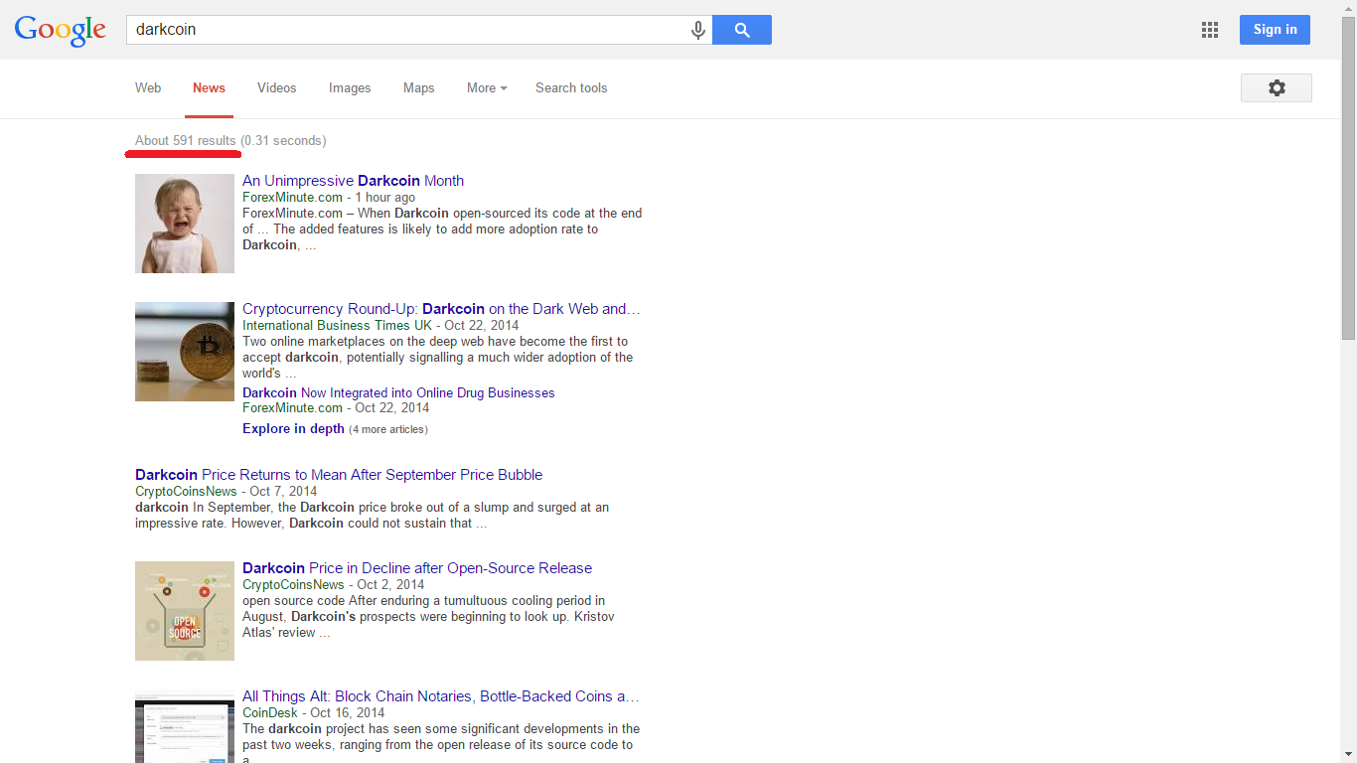Switch to the Videos tab

(276, 88)
